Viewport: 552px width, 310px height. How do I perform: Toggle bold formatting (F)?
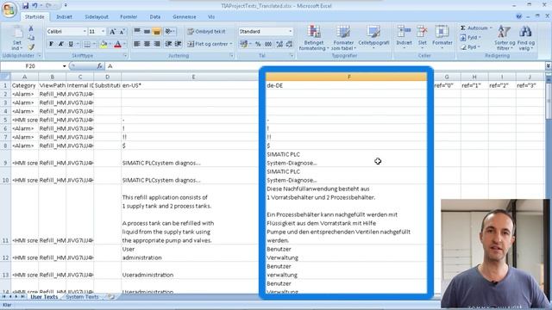(51, 44)
